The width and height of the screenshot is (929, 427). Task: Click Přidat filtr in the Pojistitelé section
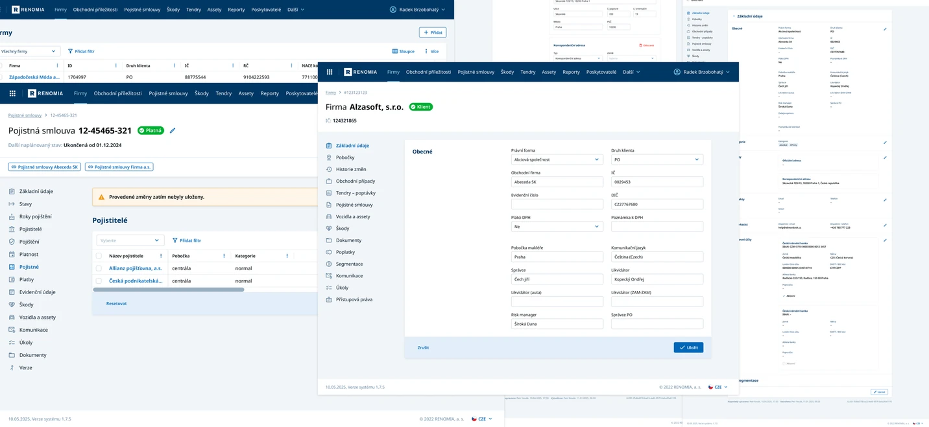pyautogui.click(x=187, y=240)
